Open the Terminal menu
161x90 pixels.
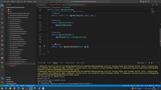pyautogui.click(x=30, y=1)
